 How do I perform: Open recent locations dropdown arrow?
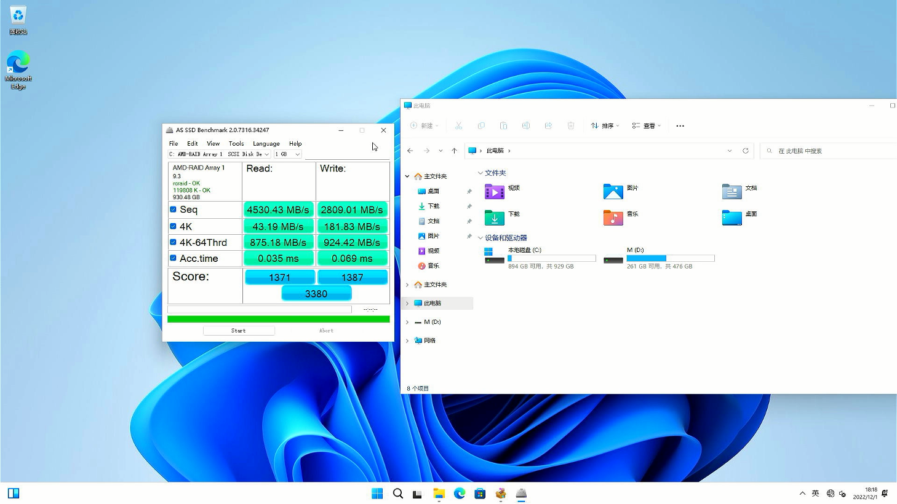(x=441, y=151)
